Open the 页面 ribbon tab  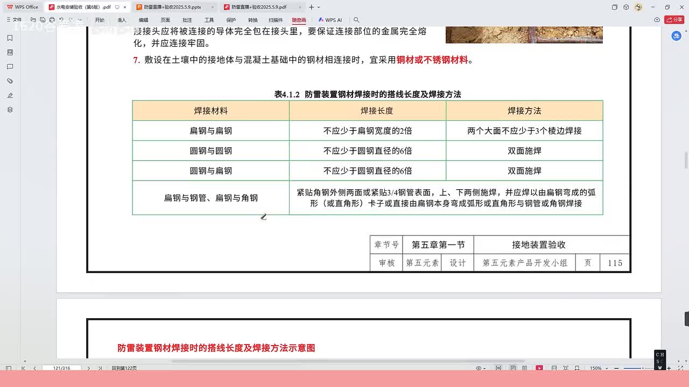point(165,20)
